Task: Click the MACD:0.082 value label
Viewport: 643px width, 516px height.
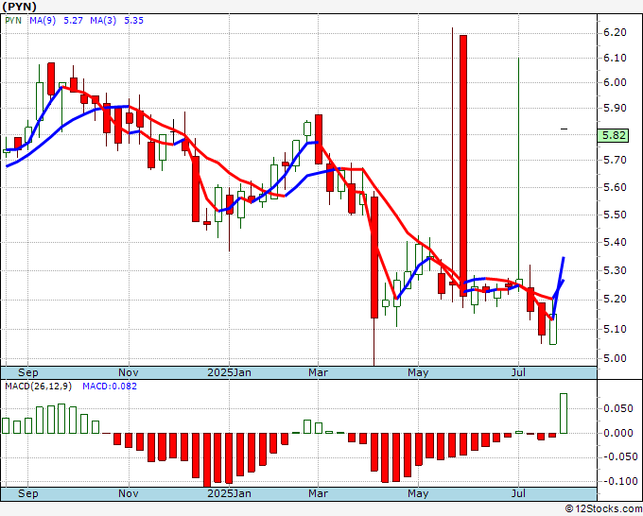Action: [x=110, y=387]
